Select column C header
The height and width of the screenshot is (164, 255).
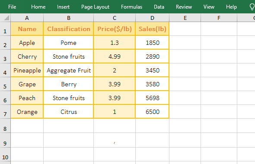click(x=115, y=18)
